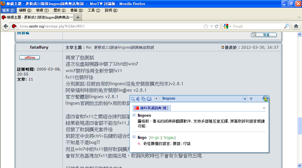Go to Firefox home page
Viewport: 302px width, 168px height.
coord(296,26)
